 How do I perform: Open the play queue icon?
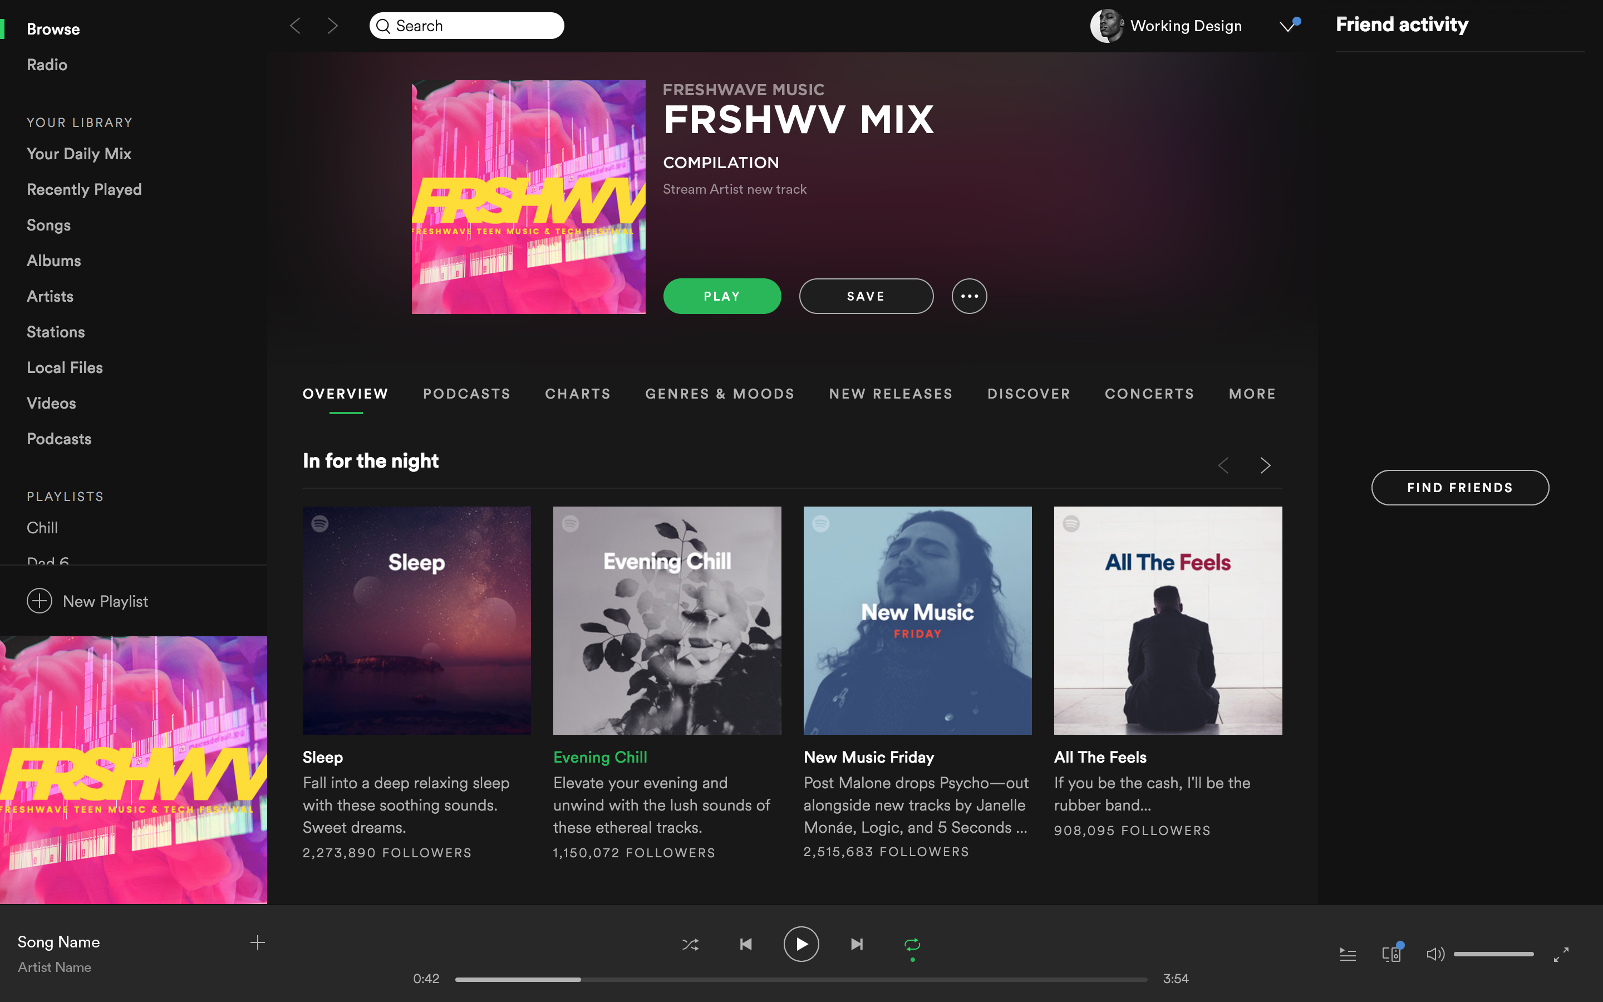pyautogui.click(x=1348, y=954)
